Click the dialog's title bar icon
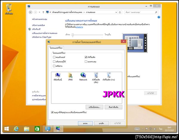179x140 pixels. click(x=49, y=42)
